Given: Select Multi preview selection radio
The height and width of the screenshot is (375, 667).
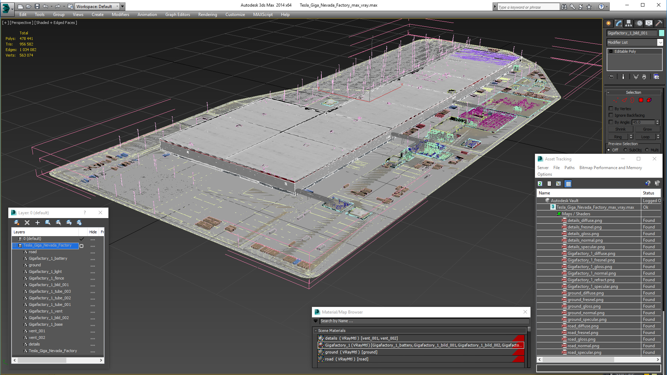Looking at the screenshot, I should tap(647, 150).
